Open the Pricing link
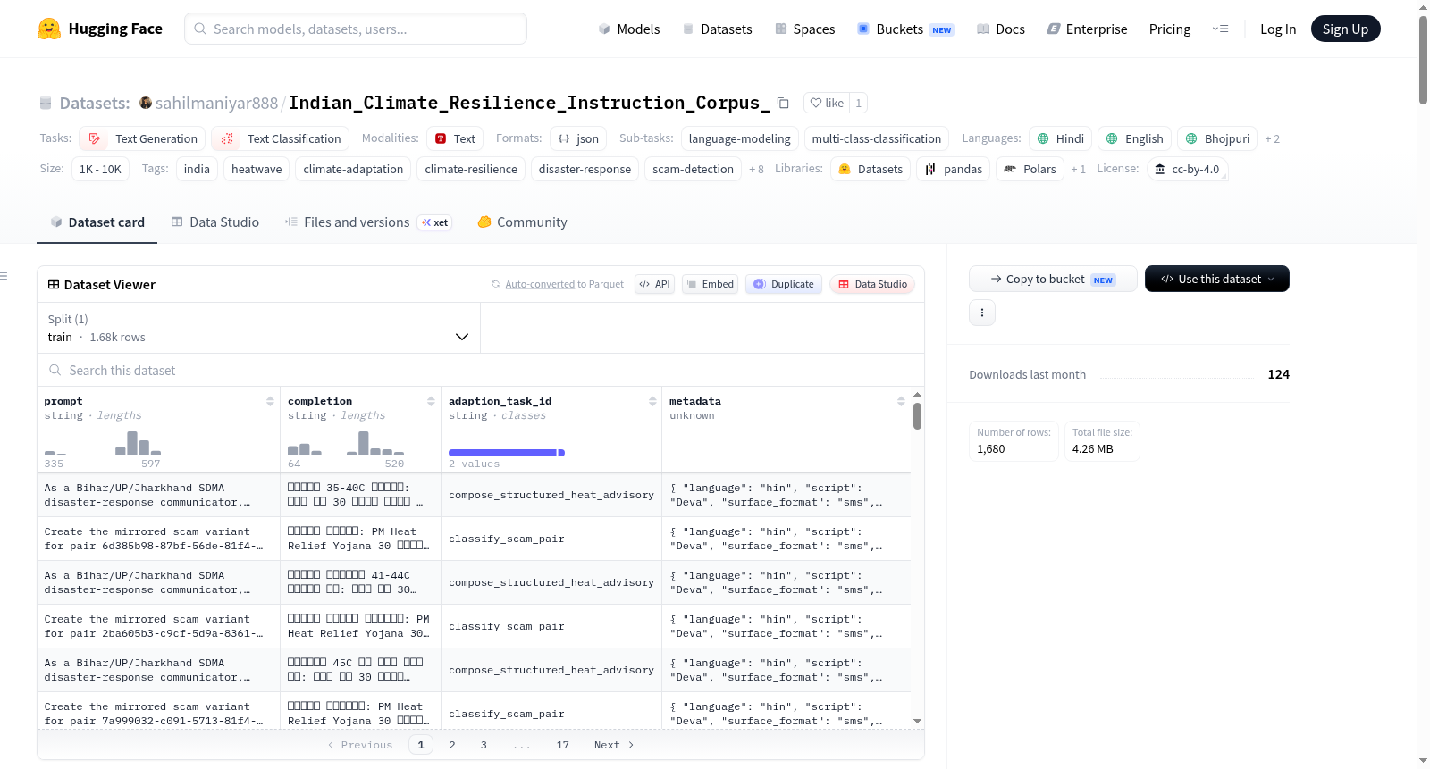Image resolution: width=1430 pixels, height=769 pixels. click(x=1170, y=29)
